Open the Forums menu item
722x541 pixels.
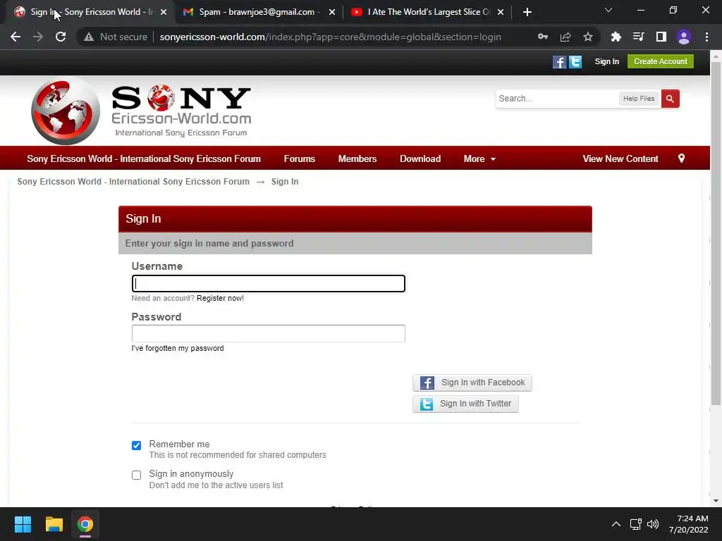click(x=299, y=158)
